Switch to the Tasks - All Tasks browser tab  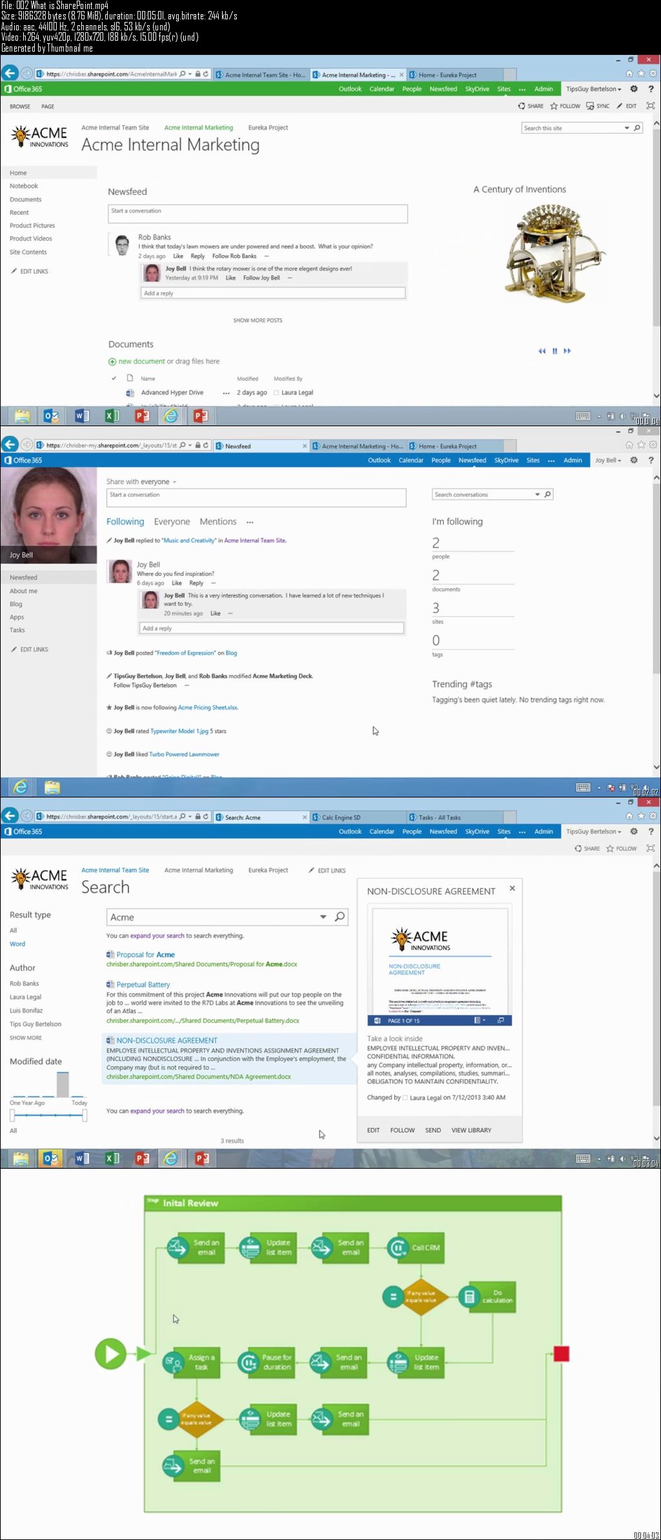click(455, 817)
